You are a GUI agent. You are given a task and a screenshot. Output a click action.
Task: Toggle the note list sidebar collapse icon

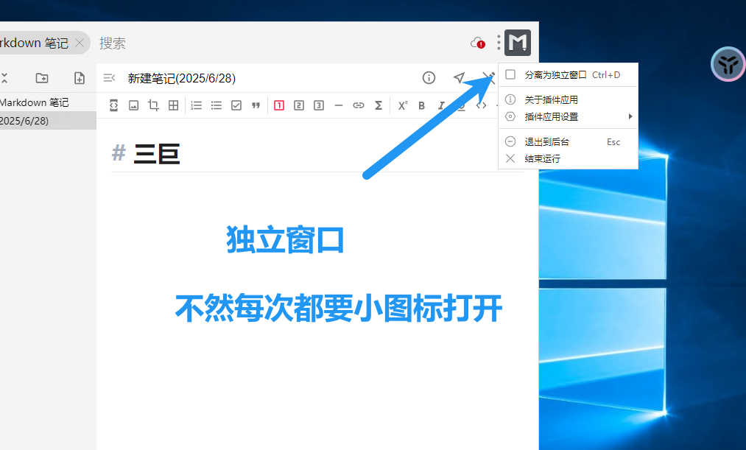109,78
